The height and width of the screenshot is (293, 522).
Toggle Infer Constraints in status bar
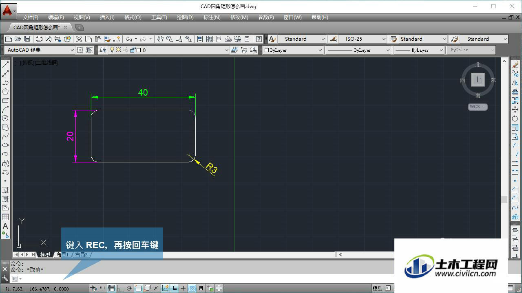93,289
